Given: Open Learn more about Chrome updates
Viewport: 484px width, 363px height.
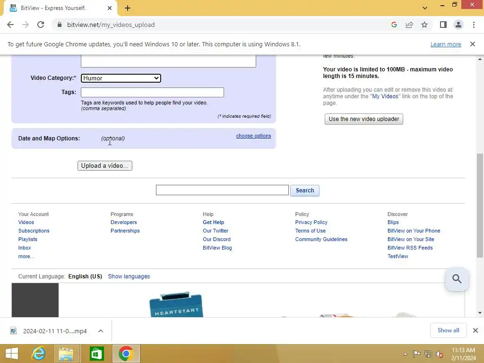Looking at the screenshot, I should (x=446, y=44).
